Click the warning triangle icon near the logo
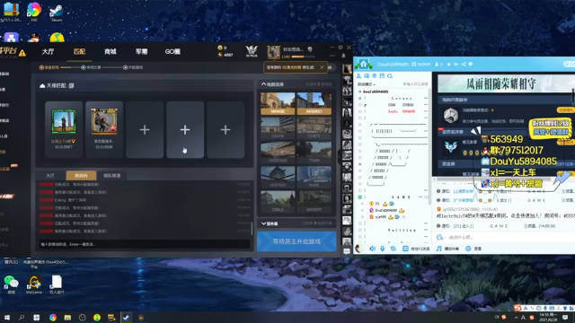This screenshot has width=575, height=323. [x=22, y=53]
